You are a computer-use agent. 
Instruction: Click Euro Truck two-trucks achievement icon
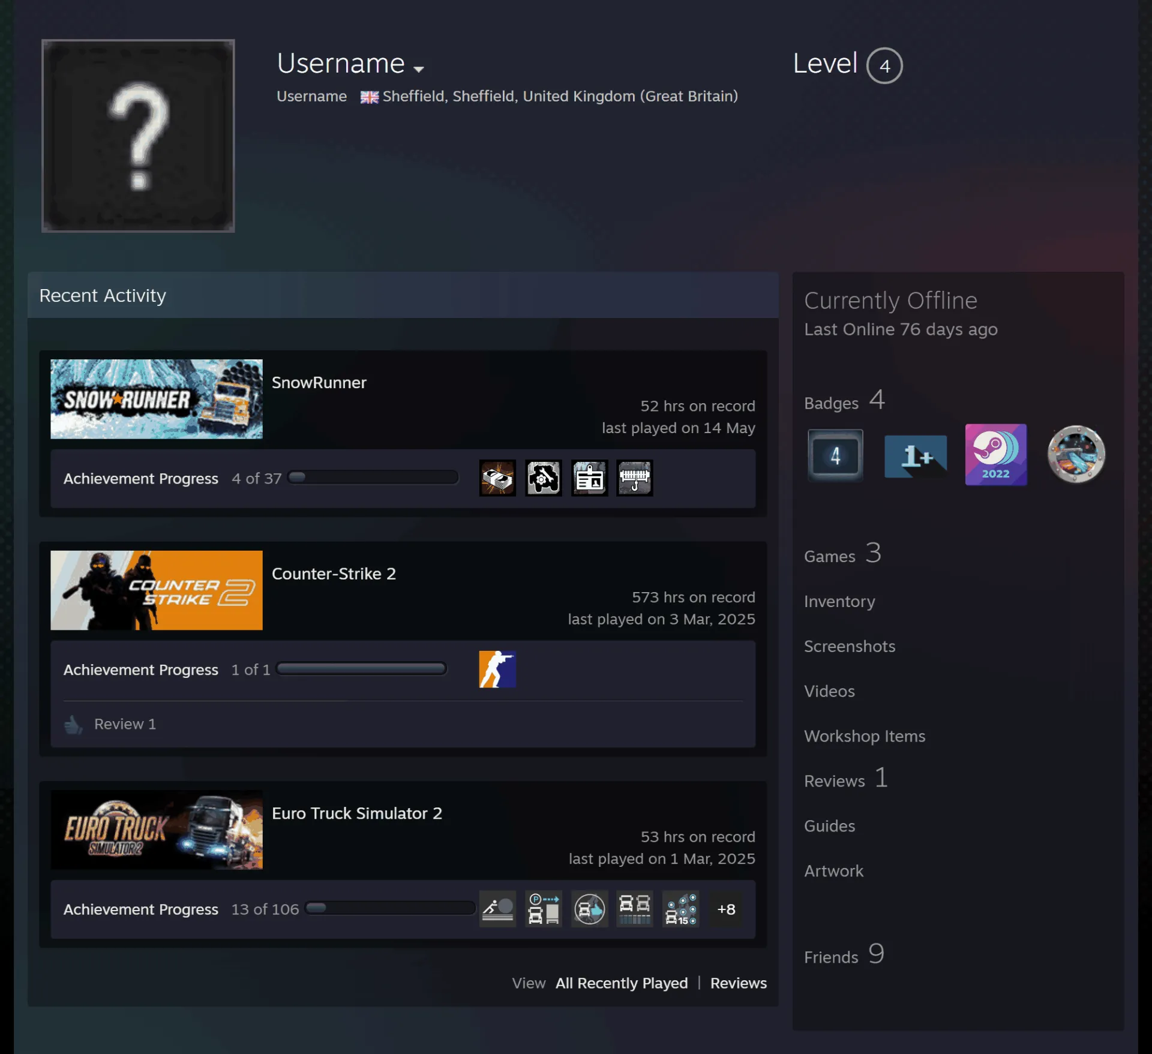[635, 909]
